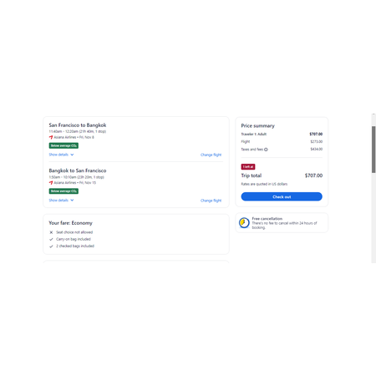
Task: Click the Asiana Airlines logo on outbound flight
Action: [51, 137]
